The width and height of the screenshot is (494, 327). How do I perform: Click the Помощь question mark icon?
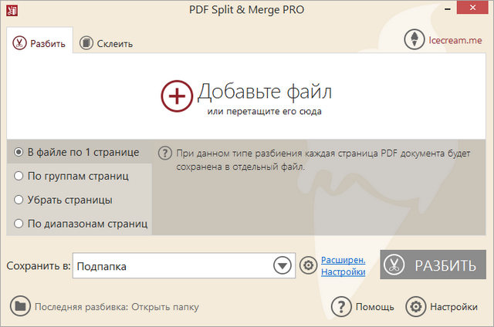[x=341, y=306]
